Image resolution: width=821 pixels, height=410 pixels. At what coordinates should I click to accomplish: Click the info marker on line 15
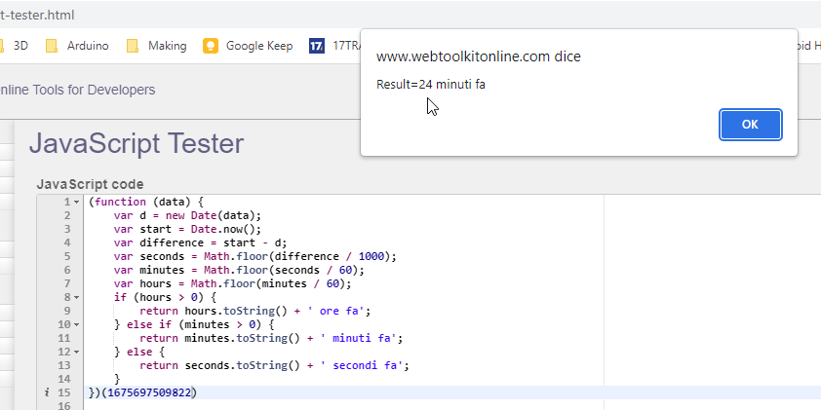pyautogui.click(x=48, y=392)
